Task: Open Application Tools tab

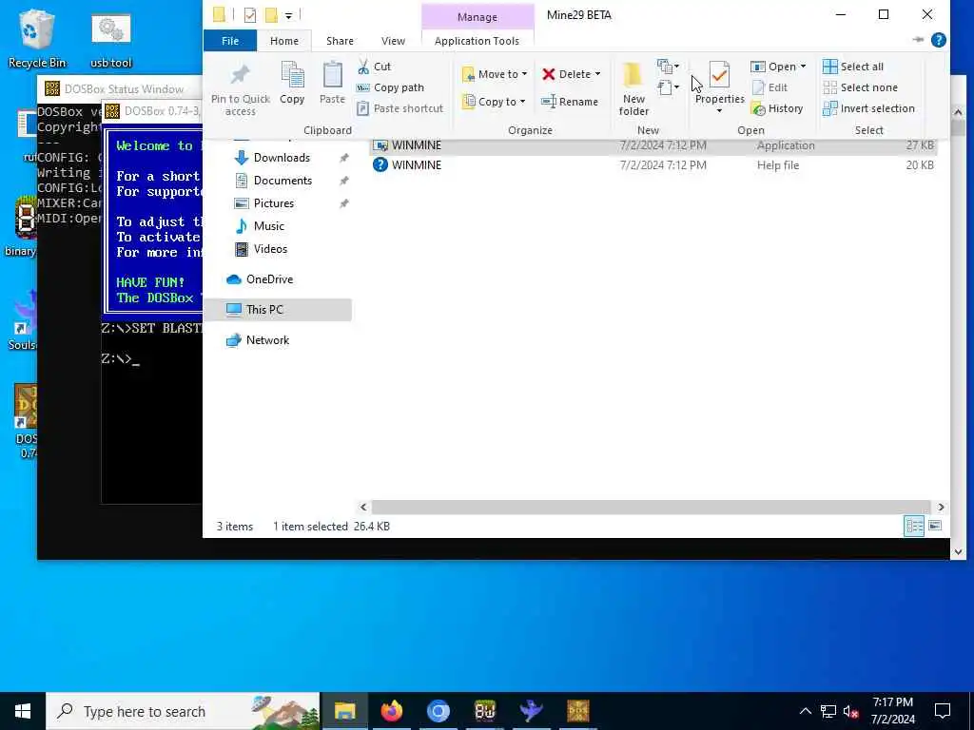Action: [x=477, y=41]
